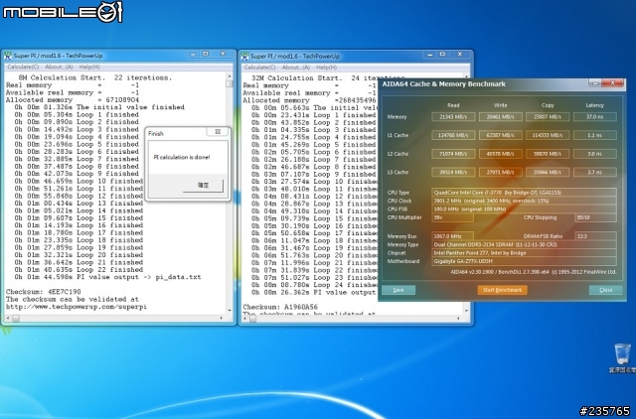
Task: Select Memory Copy value 23807 MB/s
Action: click(548, 117)
